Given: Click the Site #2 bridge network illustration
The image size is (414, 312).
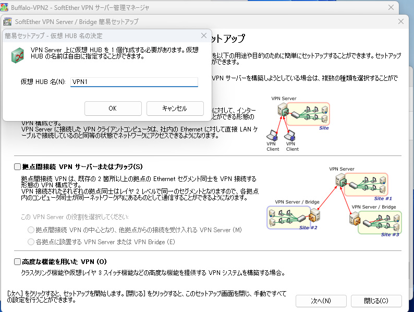Looking at the screenshot, I should click(293, 218).
